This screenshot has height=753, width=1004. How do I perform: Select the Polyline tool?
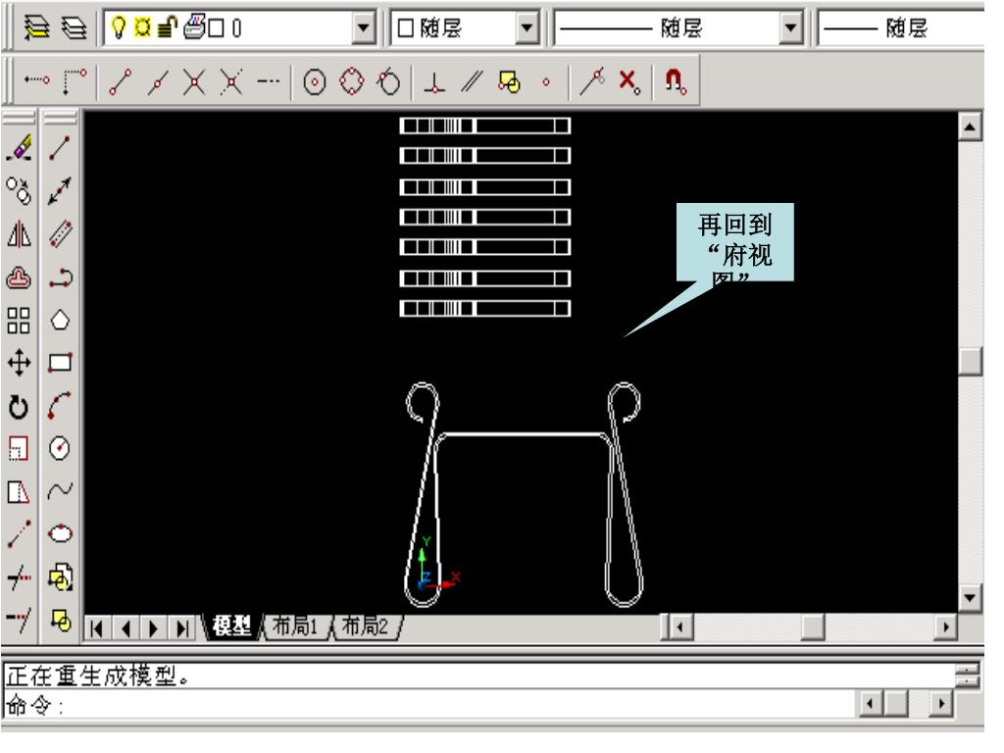pyautogui.click(x=60, y=277)
